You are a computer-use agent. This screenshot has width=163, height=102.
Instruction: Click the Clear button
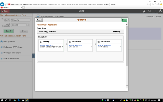pos(24,31)
